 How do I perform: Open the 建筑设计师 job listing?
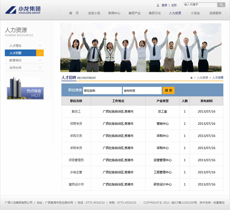pos(76,184)
